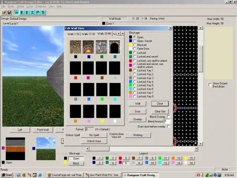Click the Wall button in dialog
237x178 pixels.
(x=137, y=104)
